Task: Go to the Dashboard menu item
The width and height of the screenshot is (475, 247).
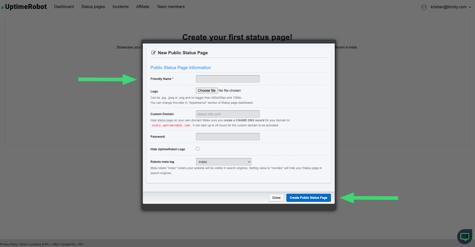Action: 64,7
